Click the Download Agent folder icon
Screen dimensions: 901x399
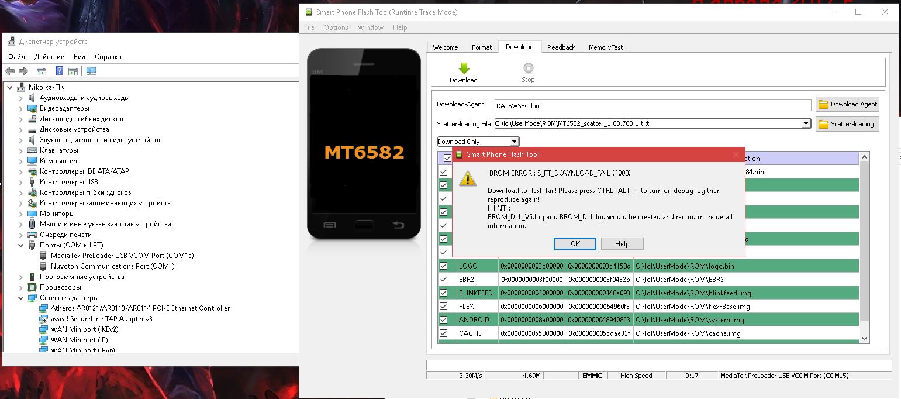point(823,104)
